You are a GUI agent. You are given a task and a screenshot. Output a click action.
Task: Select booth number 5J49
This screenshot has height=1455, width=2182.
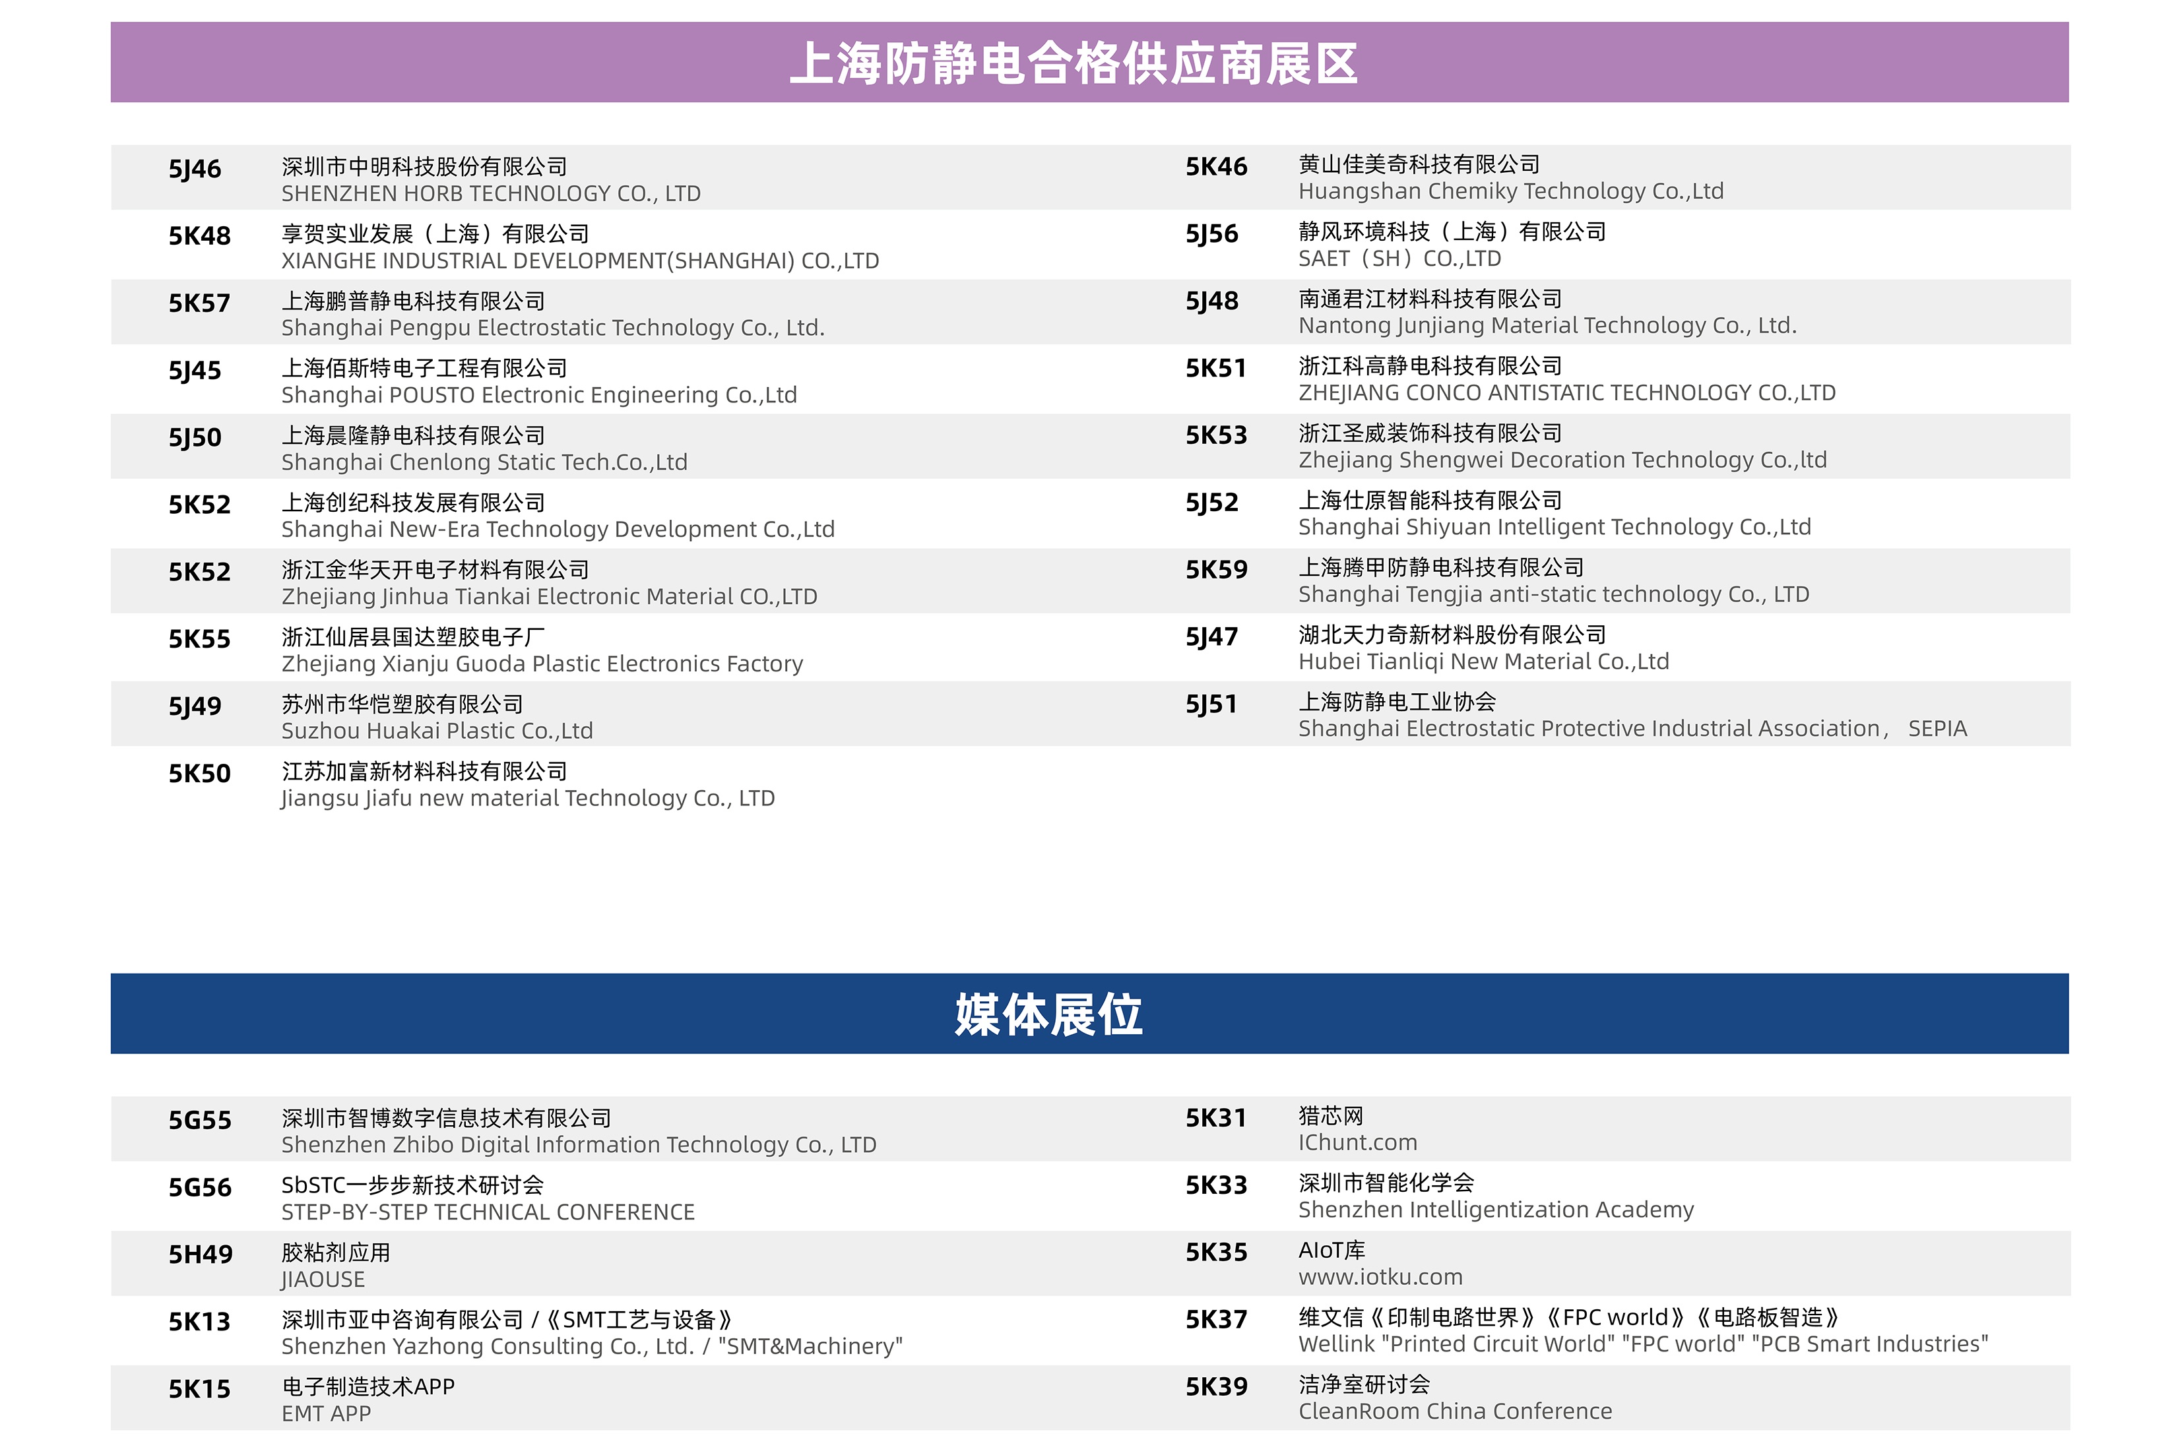click(195, 706)
